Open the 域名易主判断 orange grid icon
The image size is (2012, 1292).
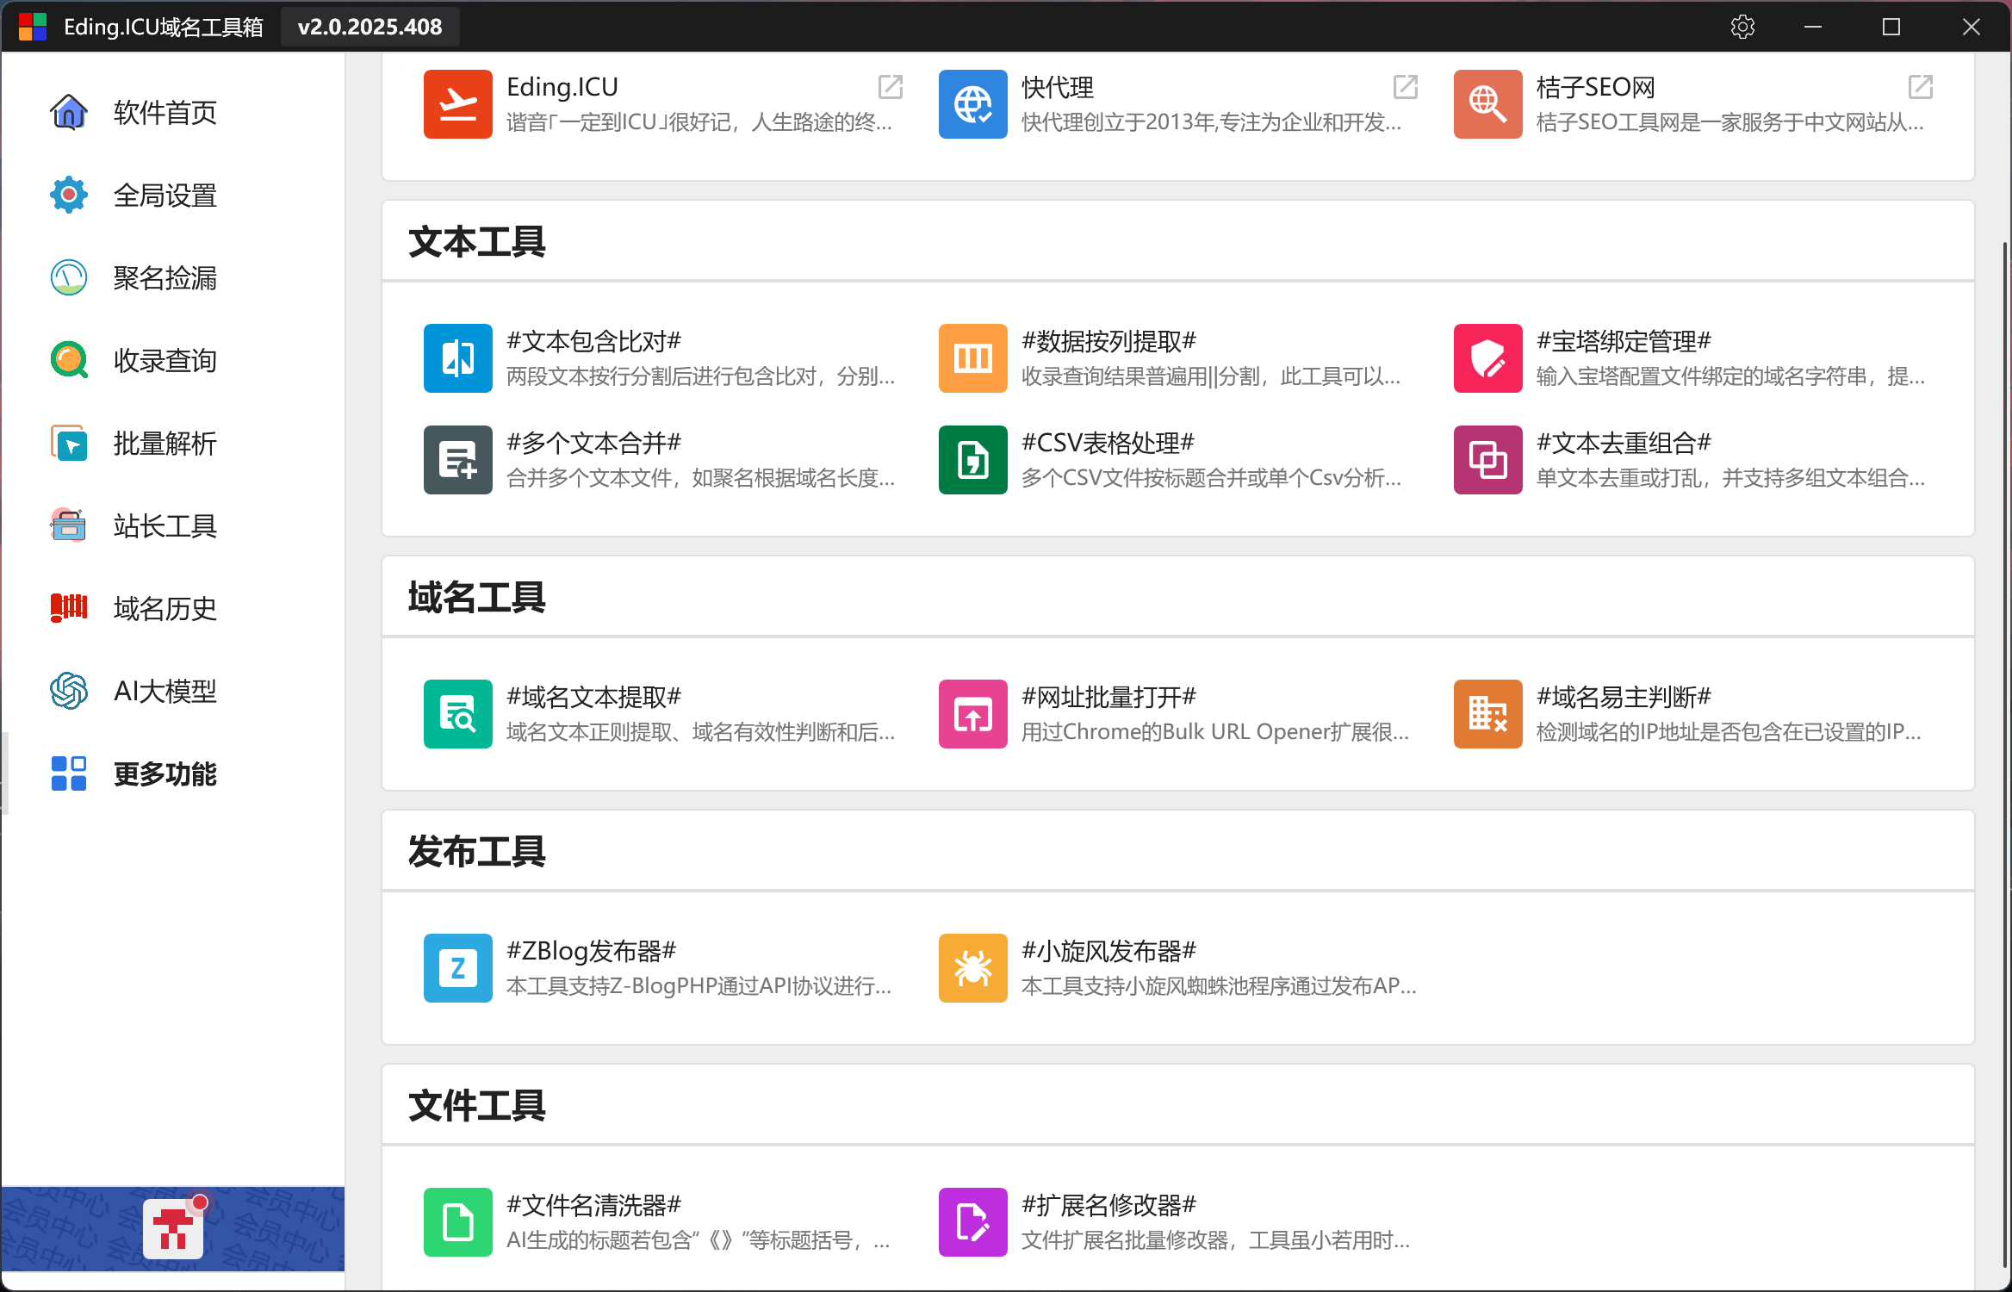click(x=1487, y=713)
